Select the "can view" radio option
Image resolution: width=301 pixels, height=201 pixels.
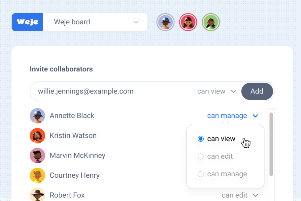pos(217,139)
